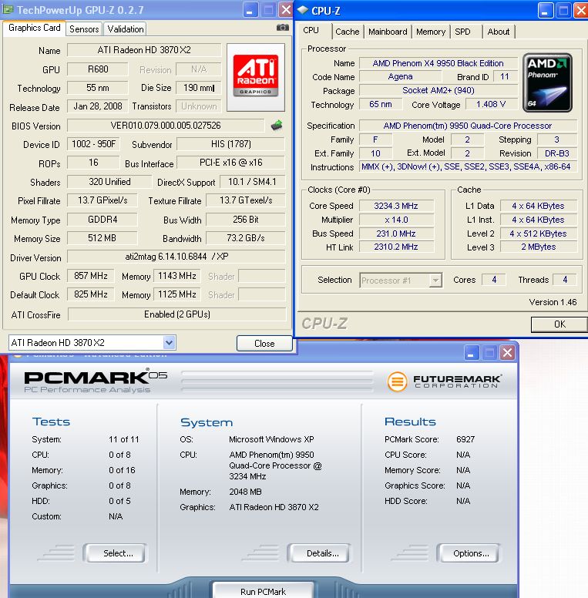588x598 pixels.
Task: Click the Options... button under Results
Action: pos(469,553)
